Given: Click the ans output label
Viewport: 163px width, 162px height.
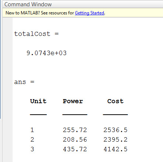Looking at the screenshot, I should click(20, 82).
